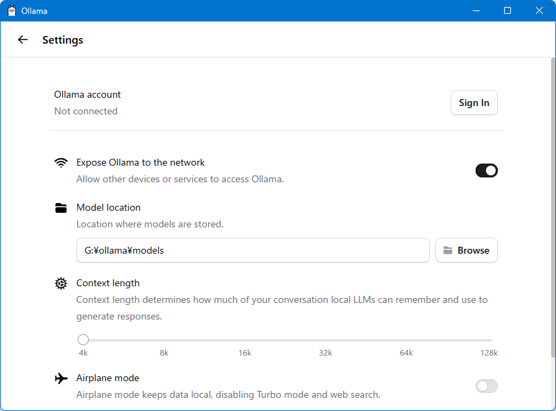Click the G:¥ollama¥models path field

tap(253, 250)
